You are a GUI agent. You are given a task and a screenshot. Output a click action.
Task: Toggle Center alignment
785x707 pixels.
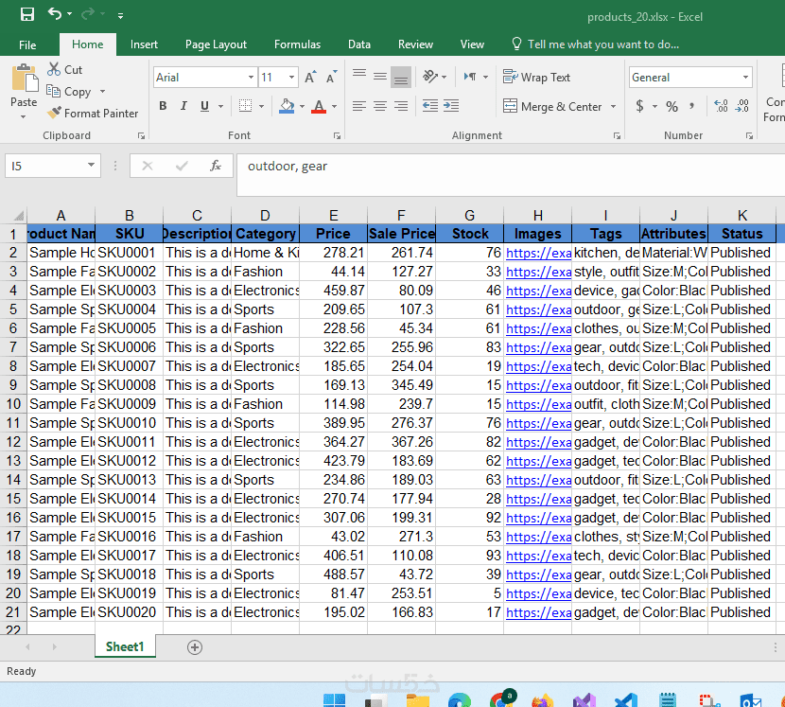(380, 106)
